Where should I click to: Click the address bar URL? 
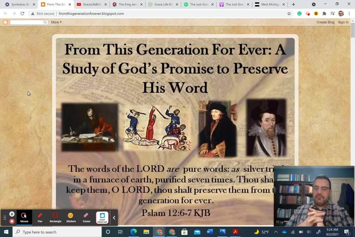point(91,13)
